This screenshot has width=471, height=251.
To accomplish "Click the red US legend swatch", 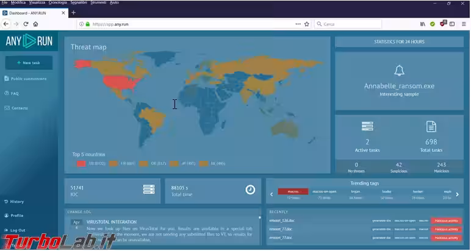I will click(81, 163).
